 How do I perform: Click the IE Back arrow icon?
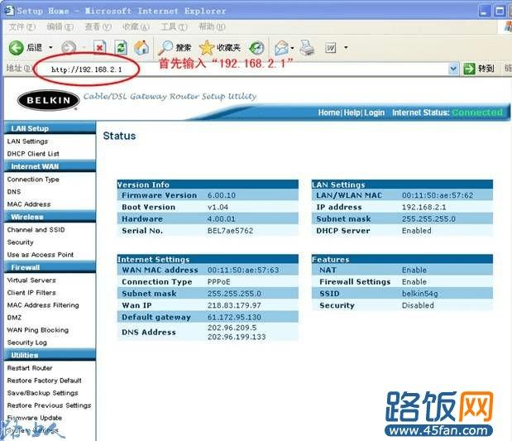pos(16,48)
